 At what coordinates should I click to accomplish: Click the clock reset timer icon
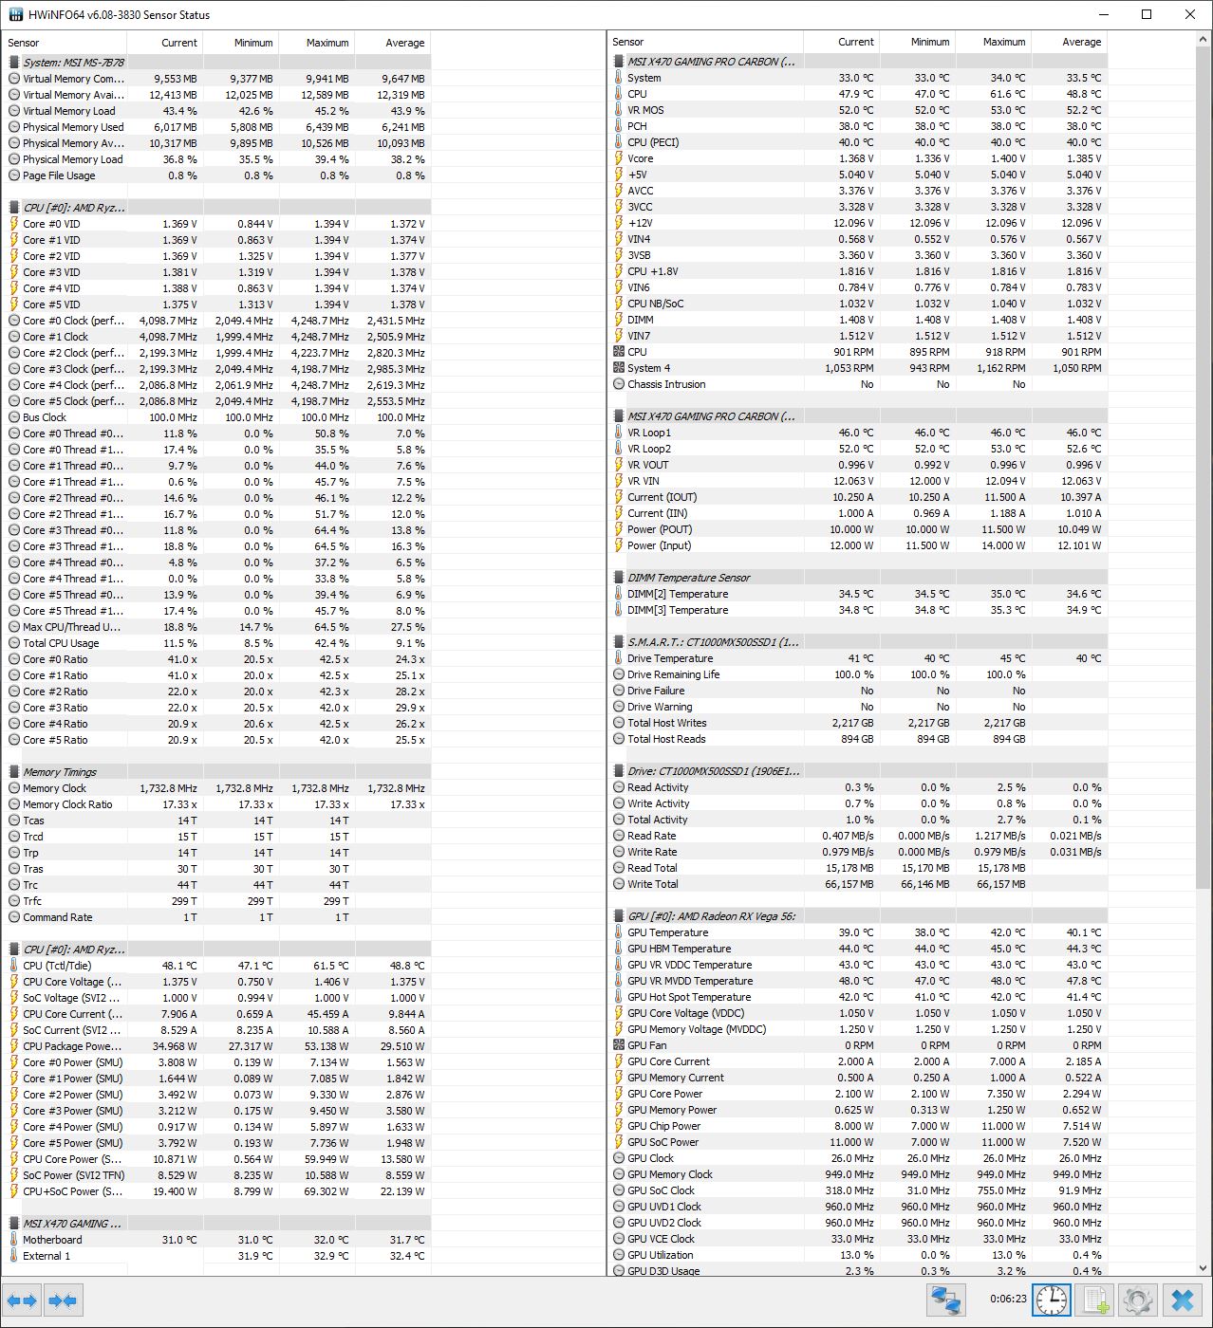click(1052, 1300)
